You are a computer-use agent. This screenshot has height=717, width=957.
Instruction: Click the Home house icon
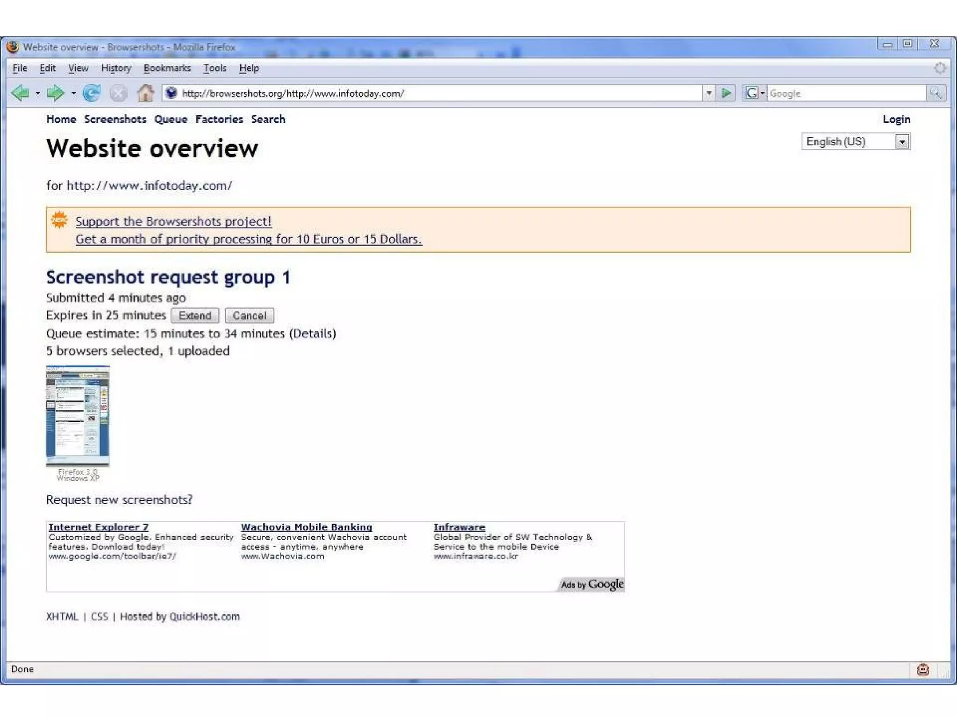coord(145,93)
